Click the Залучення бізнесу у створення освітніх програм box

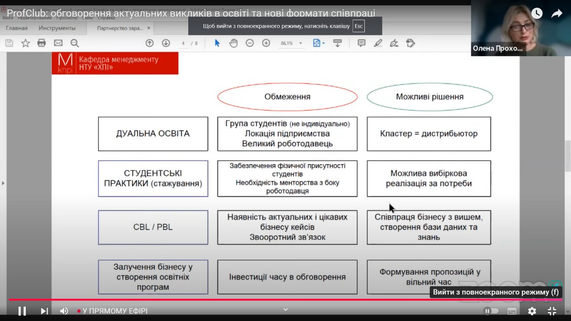pyautogui.click(x=153, y=277)
